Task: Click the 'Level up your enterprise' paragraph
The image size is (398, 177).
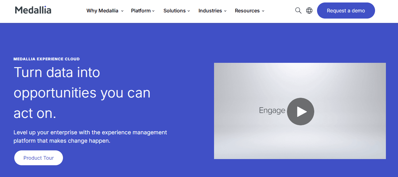Action: pyautogui.click(x=90, y=136)
